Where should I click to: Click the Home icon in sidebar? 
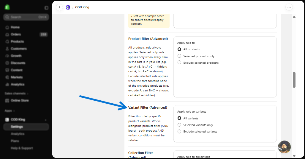7,27
